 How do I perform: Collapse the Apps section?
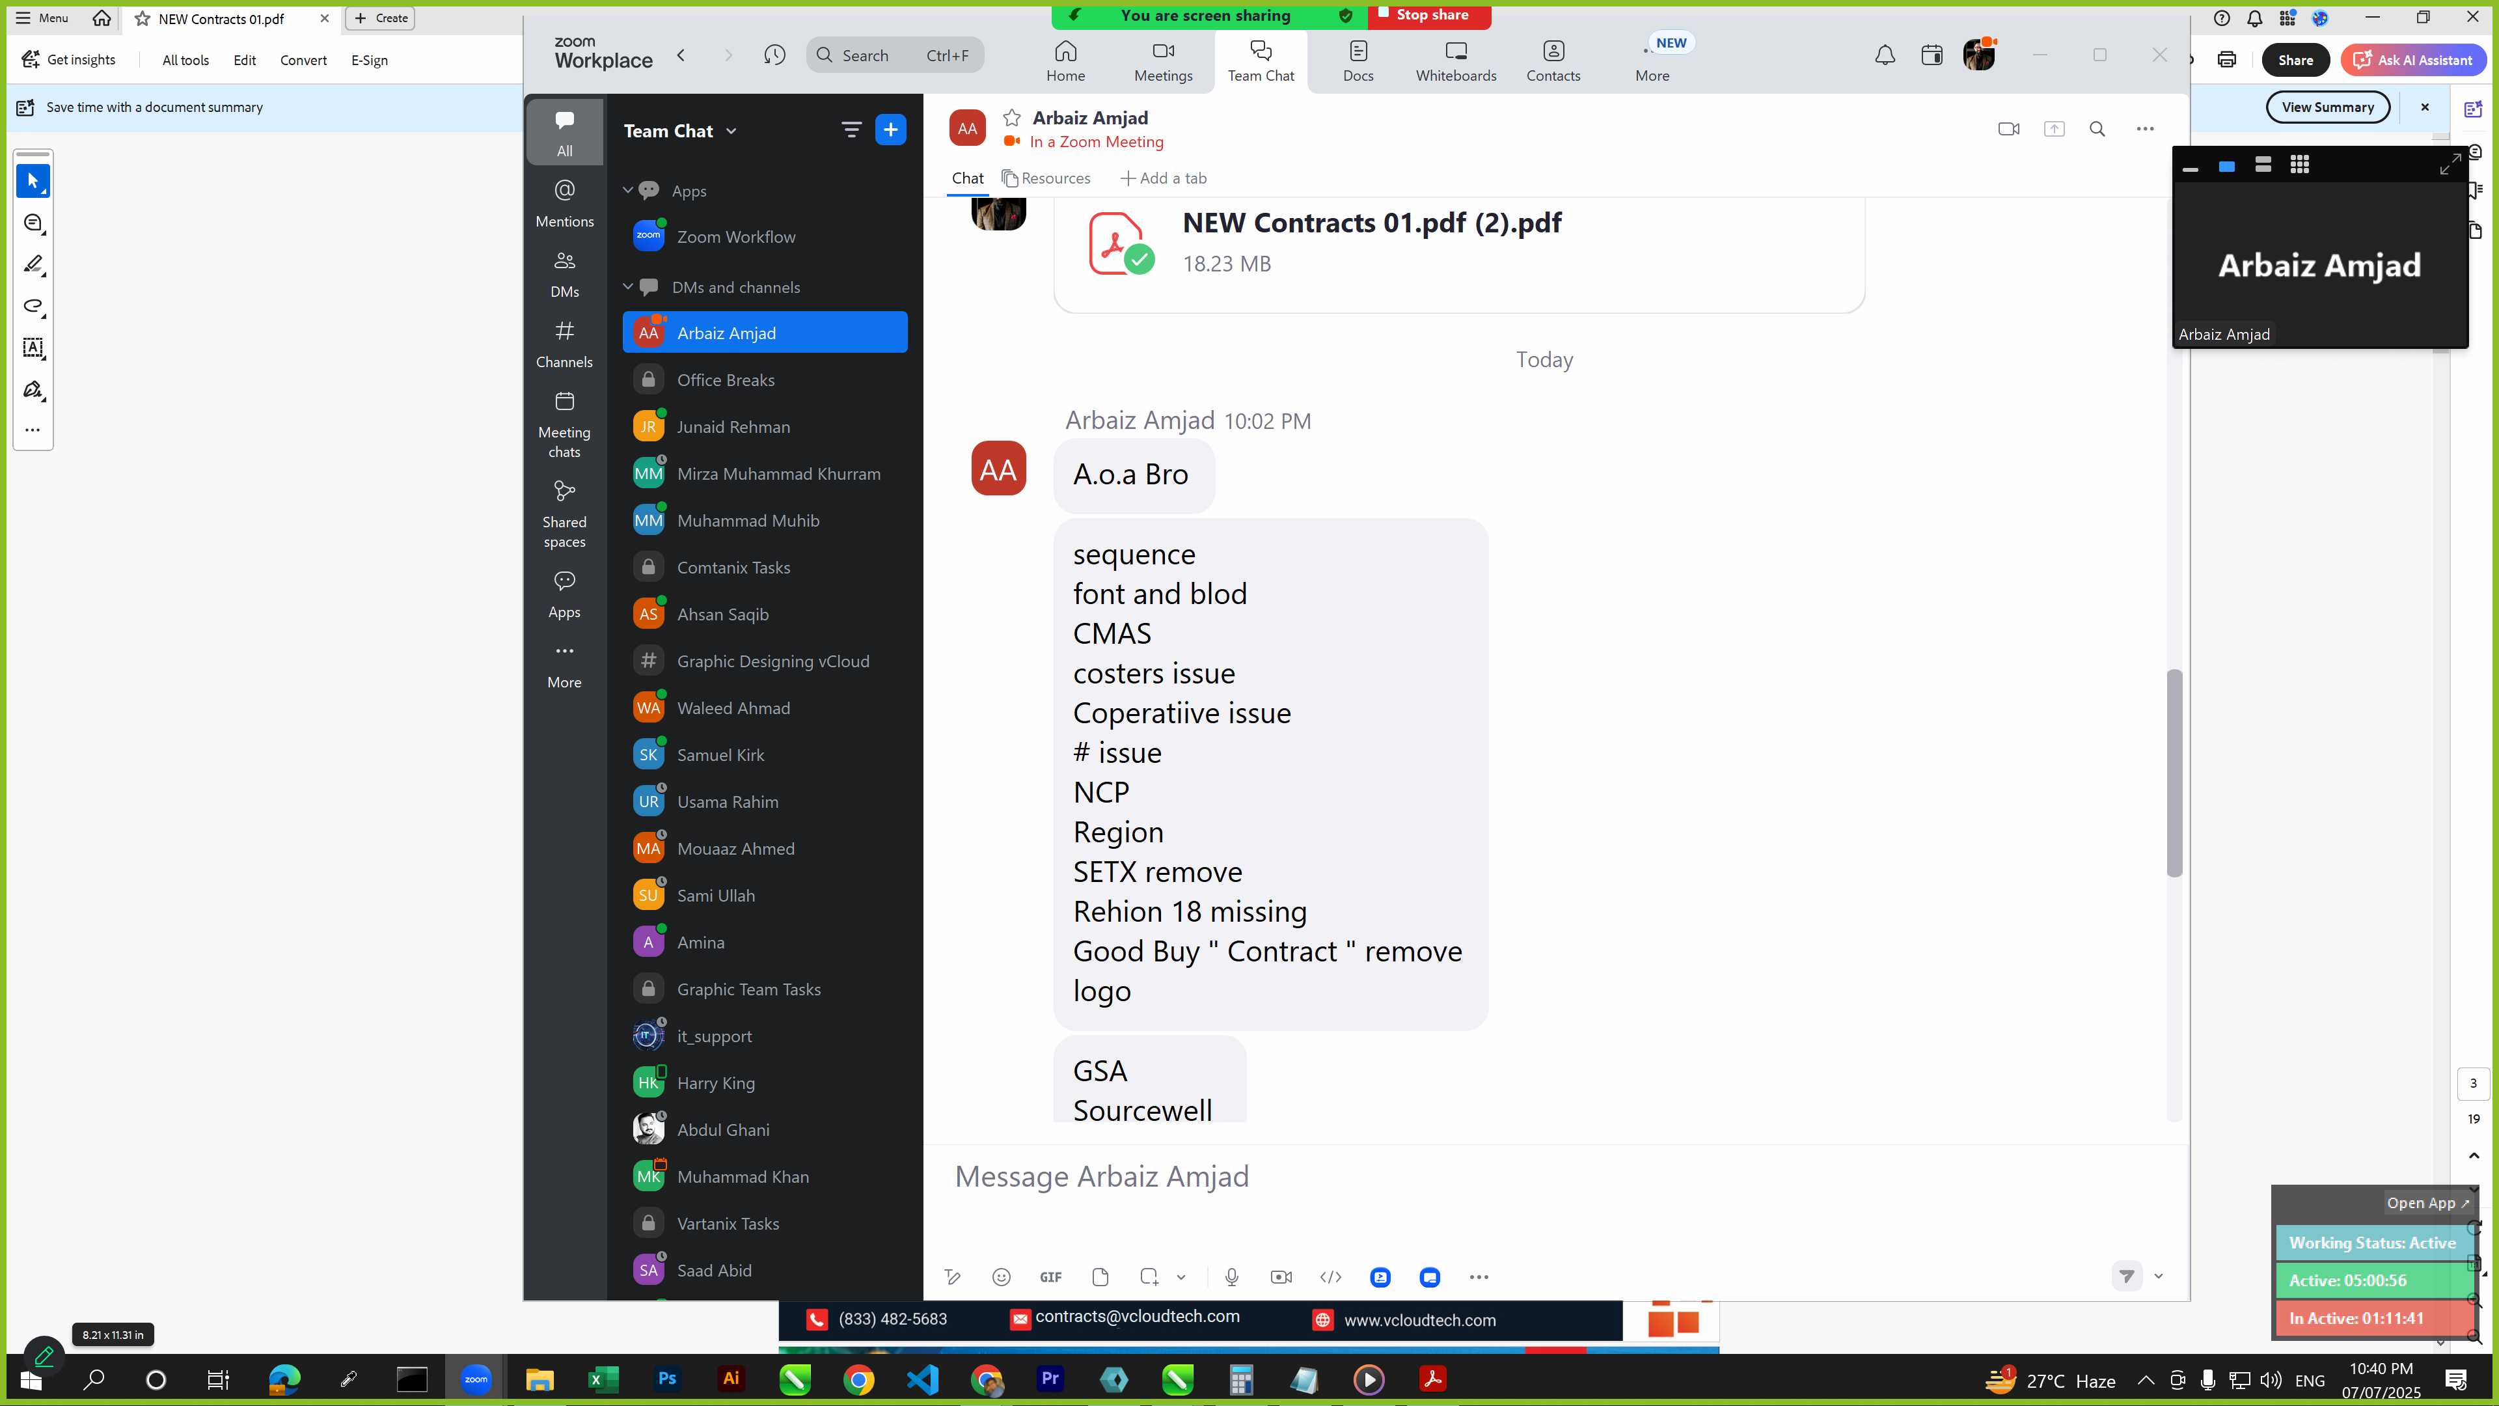[x=627, y=190]
